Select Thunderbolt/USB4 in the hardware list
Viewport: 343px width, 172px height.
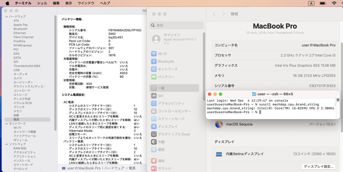pos(27,66)
